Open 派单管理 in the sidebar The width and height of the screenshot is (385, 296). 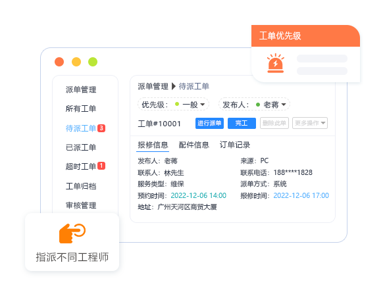pyautogui.click(x=81, y=89)
